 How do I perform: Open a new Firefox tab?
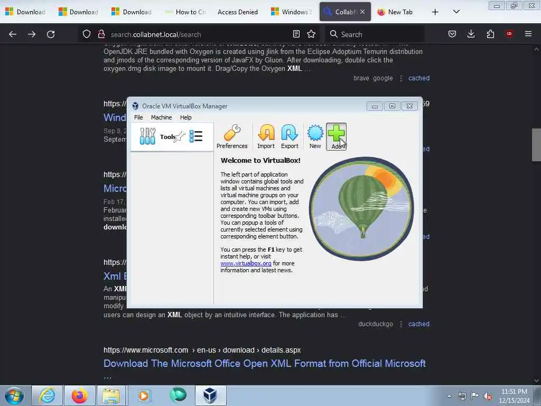[435, 12]
